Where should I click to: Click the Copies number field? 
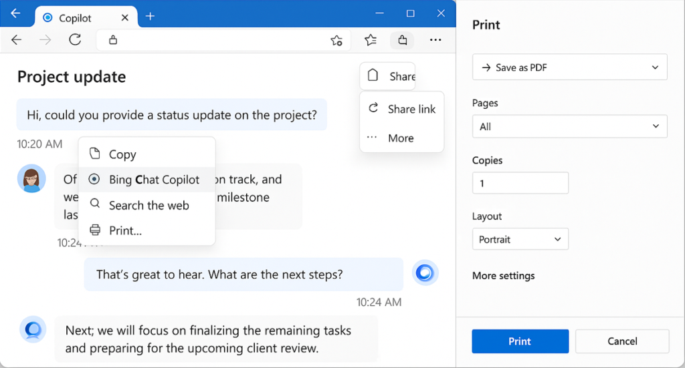pyautogui.click(x=520, y=183)
